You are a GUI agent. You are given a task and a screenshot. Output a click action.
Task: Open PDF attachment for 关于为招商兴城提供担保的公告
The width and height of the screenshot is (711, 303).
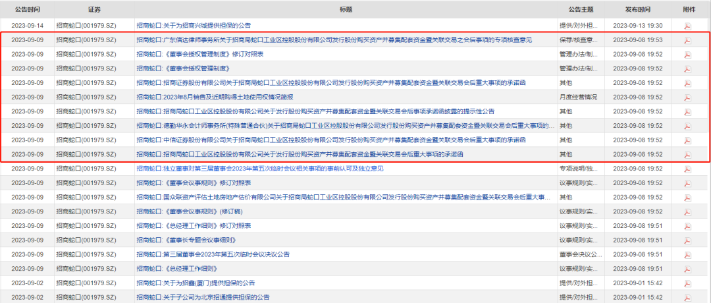tap(687, 26)
